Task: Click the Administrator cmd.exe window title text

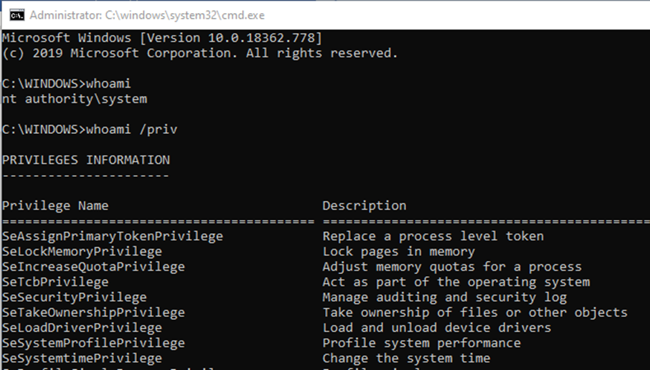Action: 147,15
